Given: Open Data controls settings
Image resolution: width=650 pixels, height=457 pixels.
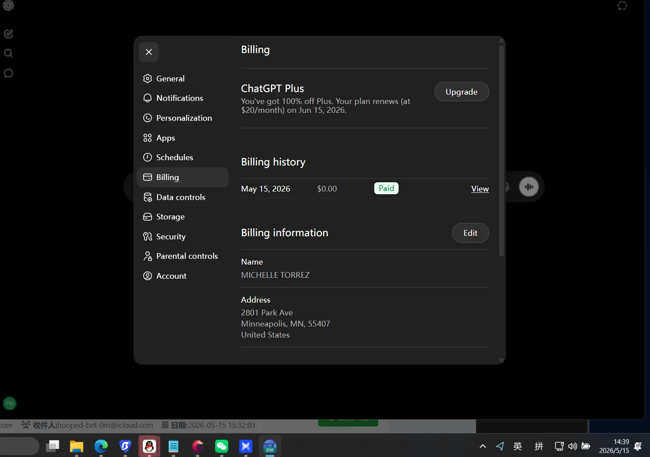Looking at the screenshot, I should tap(183, 197).
